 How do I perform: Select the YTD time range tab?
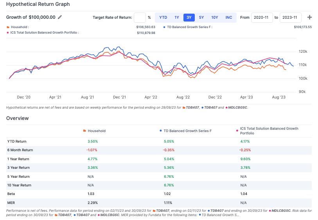(x=163, y=18)
